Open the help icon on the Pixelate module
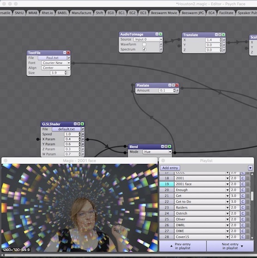The image size is (257, 258). tap(173, 85)
